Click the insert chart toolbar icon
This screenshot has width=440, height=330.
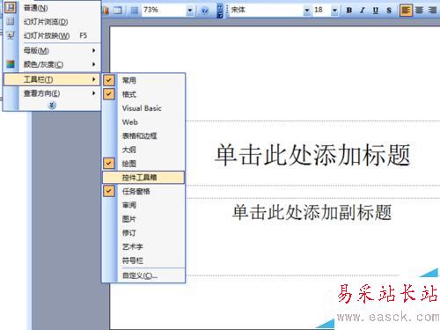tap(106, 11)
